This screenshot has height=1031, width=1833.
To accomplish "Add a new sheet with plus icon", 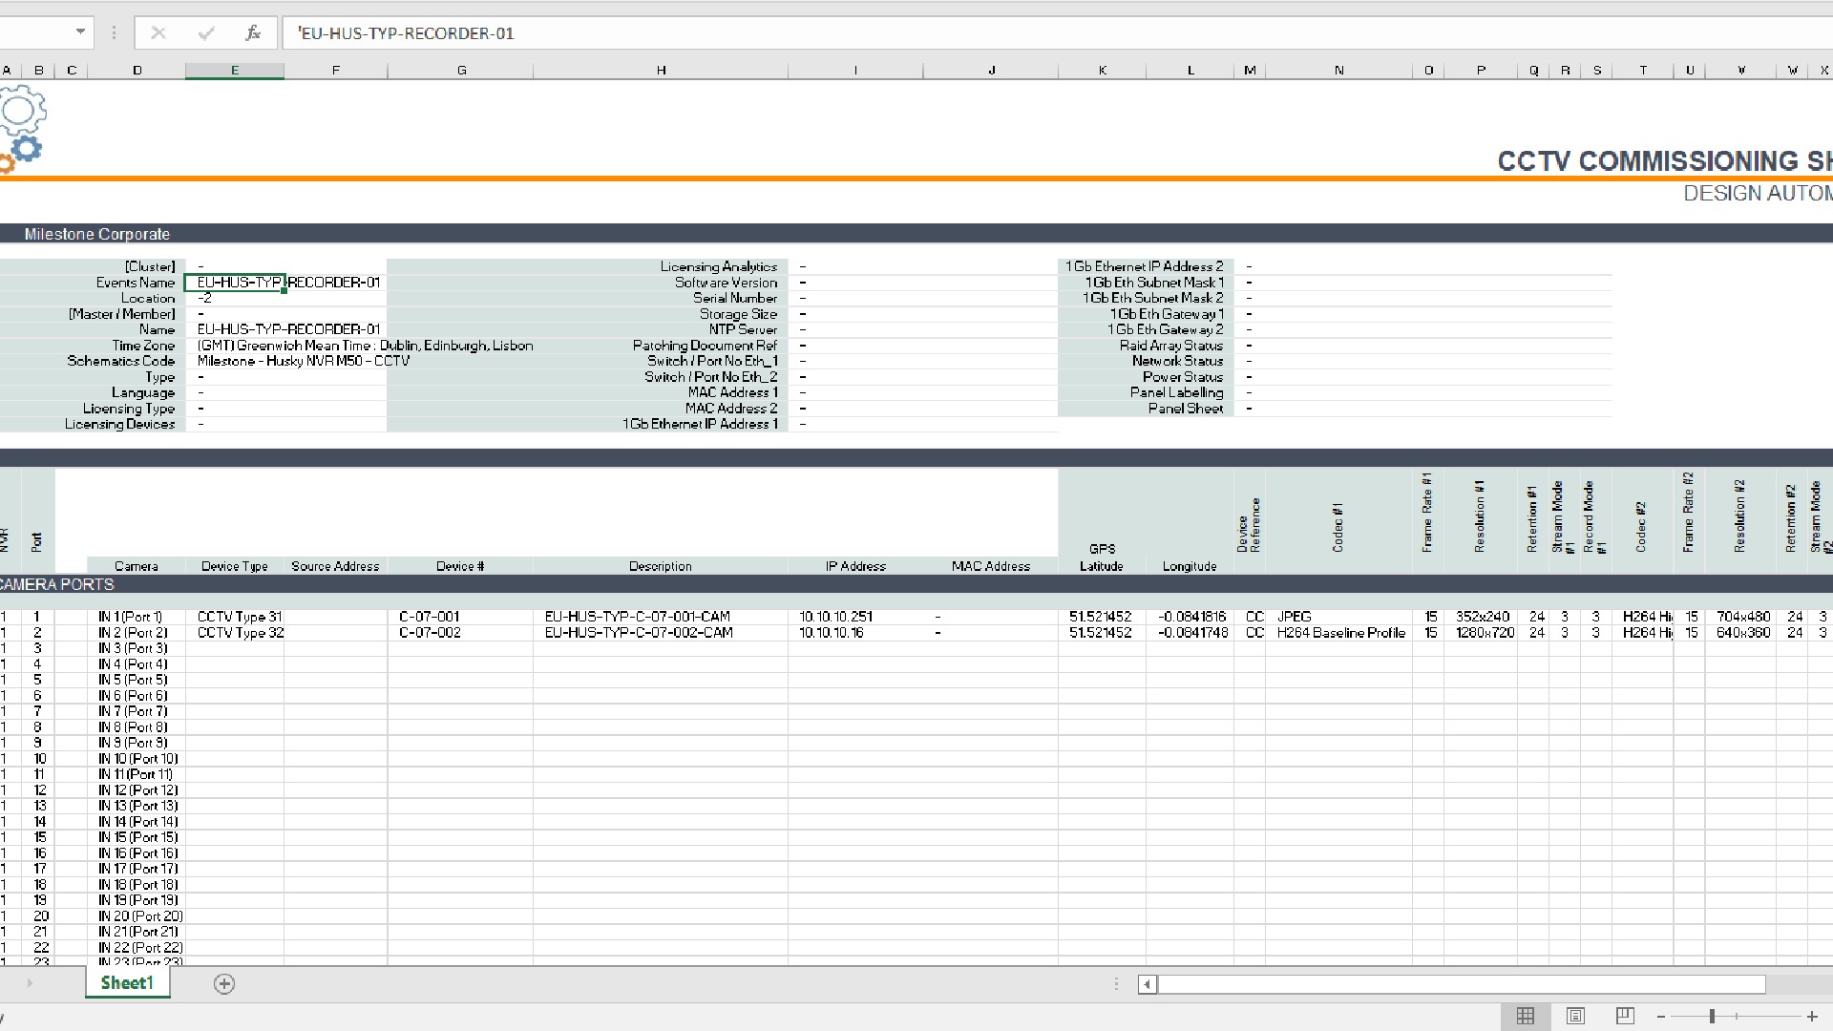I will tap(224, 984).
